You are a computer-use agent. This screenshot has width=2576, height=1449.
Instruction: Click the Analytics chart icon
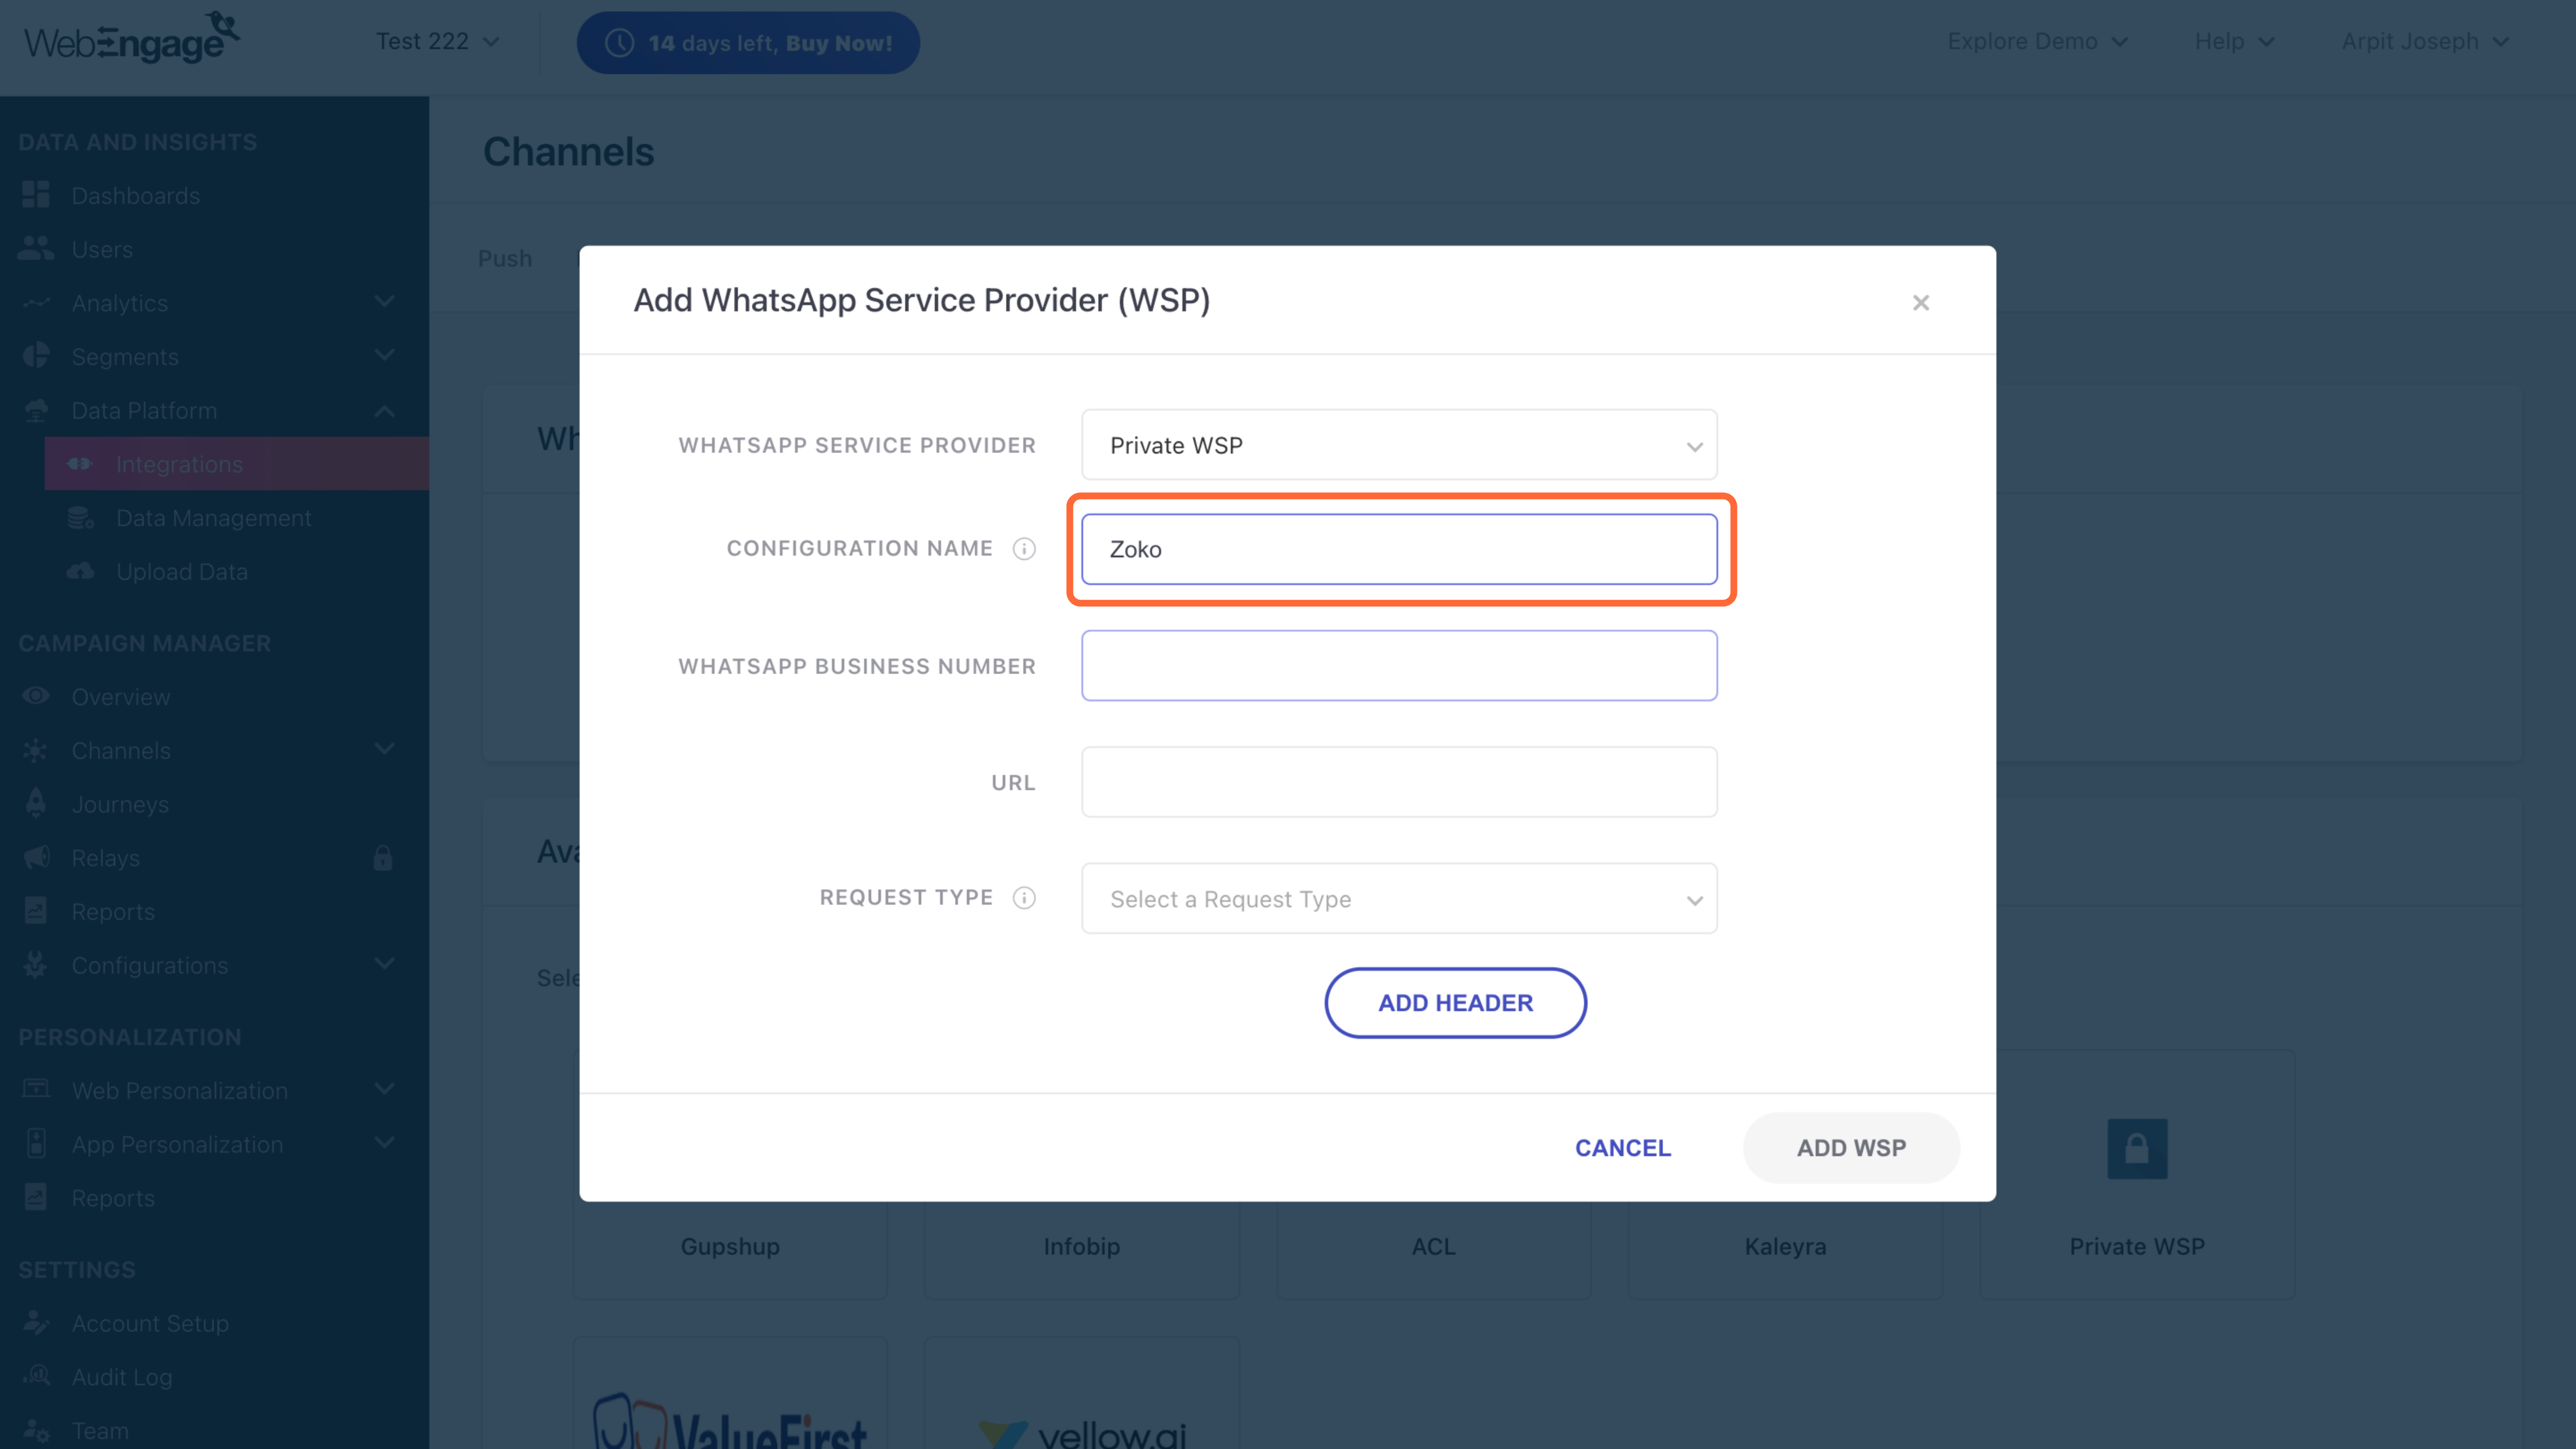pyautogui.click(x=36, y=302)
